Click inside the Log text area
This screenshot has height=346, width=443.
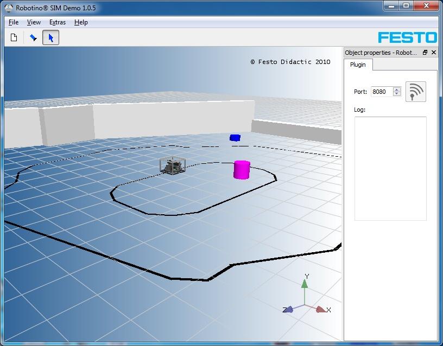click(390, 169)
